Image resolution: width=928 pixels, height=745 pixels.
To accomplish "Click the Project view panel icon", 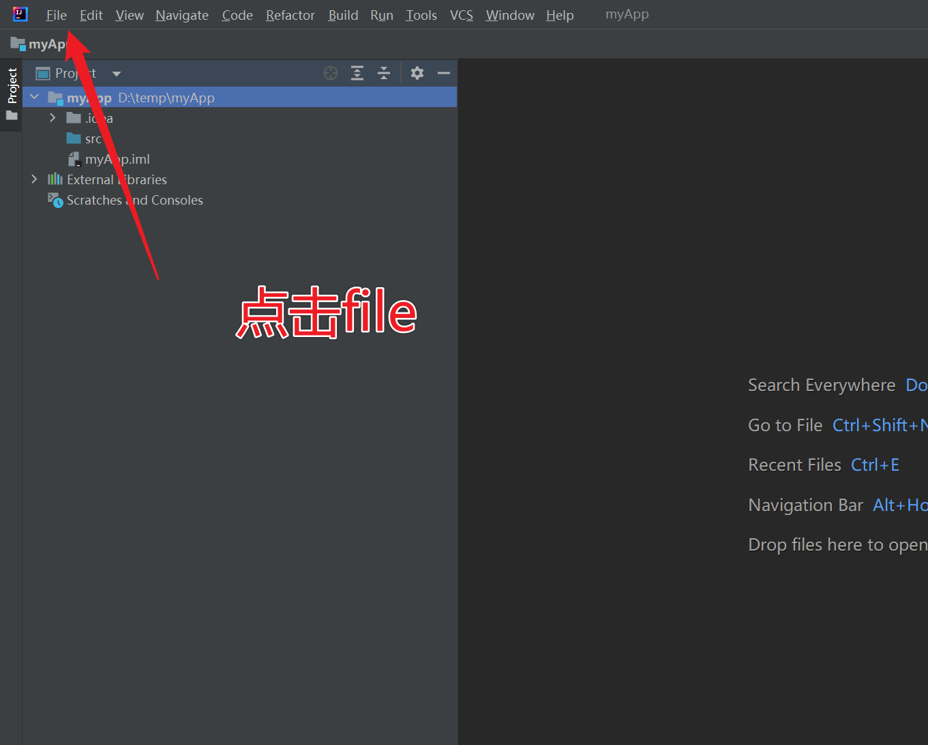I will click(43, 73).
